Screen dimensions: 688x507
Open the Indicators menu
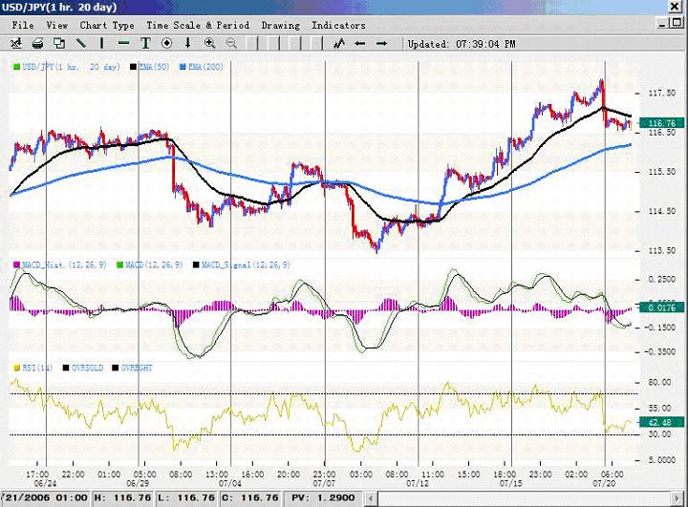337,25
